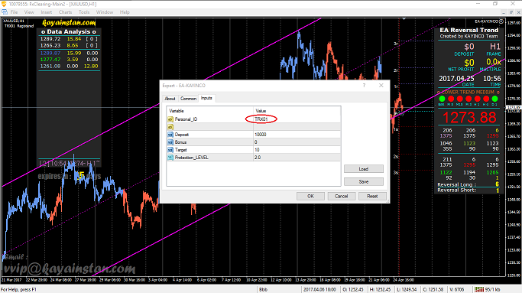Switch to the About tab
Image resolution: width=522 pixels, height=293 pixels.
[170, 99]
